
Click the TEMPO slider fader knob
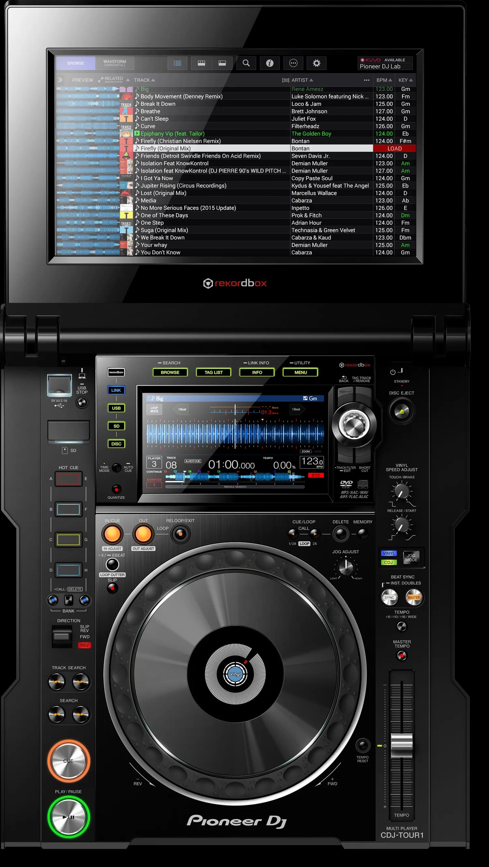(x=402, y=746)
